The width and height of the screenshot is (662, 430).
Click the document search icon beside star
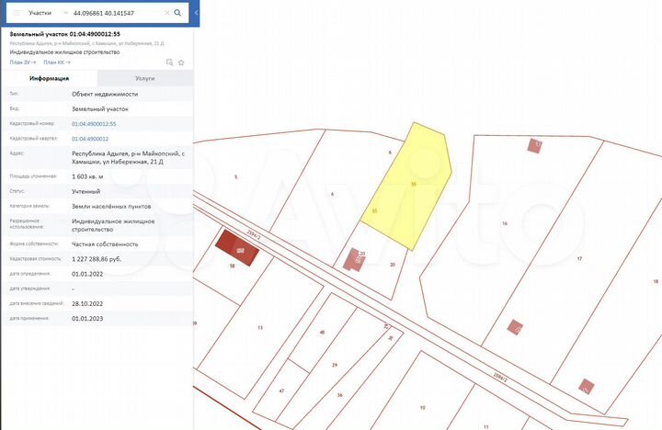click(170, 62)
